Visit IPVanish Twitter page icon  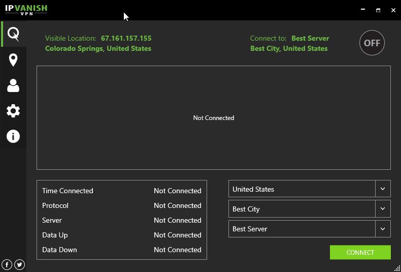[20, 264]
